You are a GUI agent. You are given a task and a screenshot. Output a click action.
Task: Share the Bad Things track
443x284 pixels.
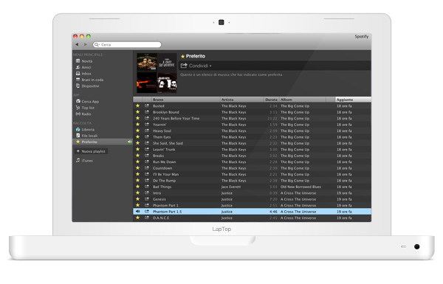(147, 187)
